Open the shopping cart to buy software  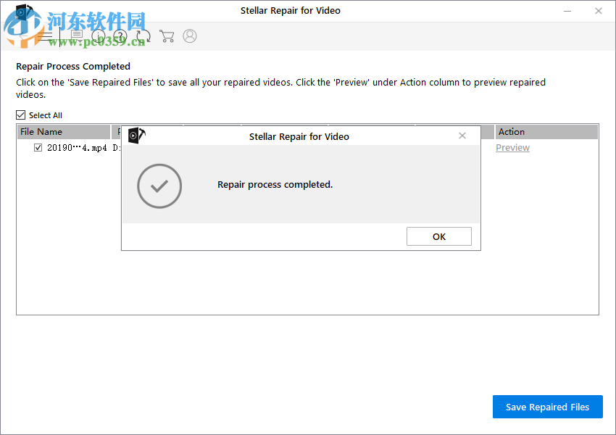[x=167, y=36]
